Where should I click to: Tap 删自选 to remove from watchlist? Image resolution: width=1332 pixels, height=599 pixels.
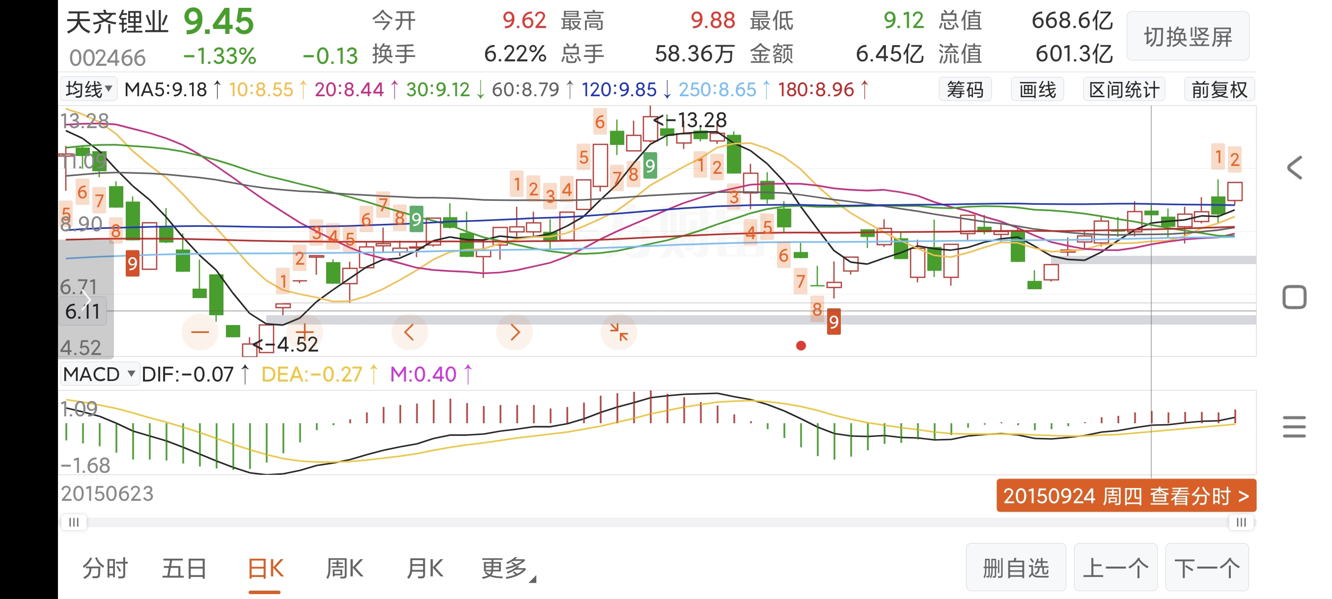[1016, 568]
